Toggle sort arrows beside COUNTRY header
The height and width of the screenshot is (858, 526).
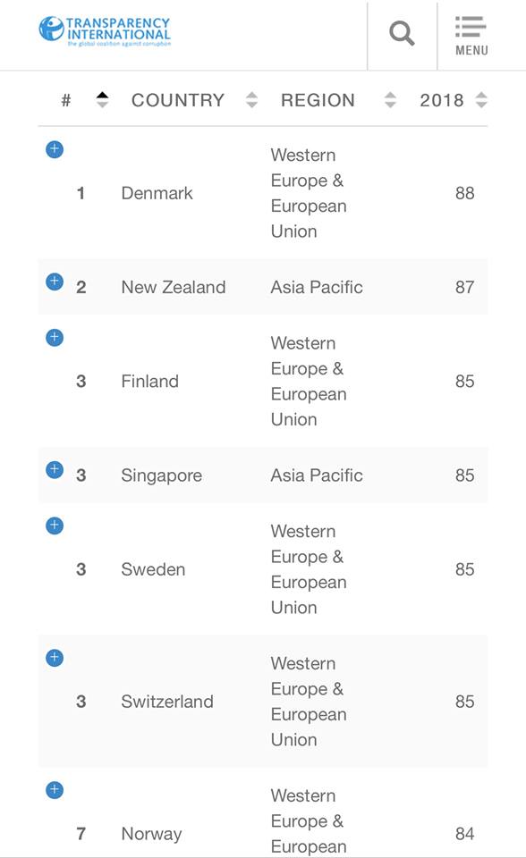251,99
